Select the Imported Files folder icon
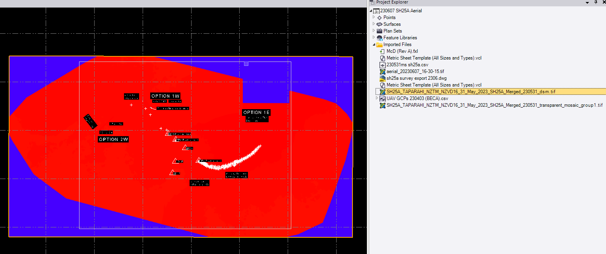Screen dimensions: 606x254 pyautogui.click(x=379, y=44)
